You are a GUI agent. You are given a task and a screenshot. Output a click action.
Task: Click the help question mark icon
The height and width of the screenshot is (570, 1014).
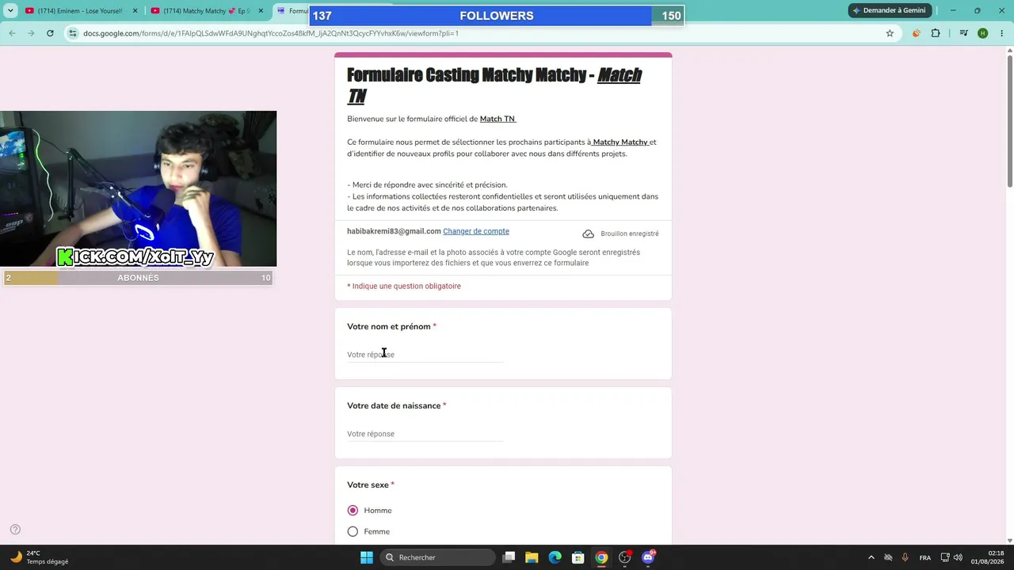[15, 530]
